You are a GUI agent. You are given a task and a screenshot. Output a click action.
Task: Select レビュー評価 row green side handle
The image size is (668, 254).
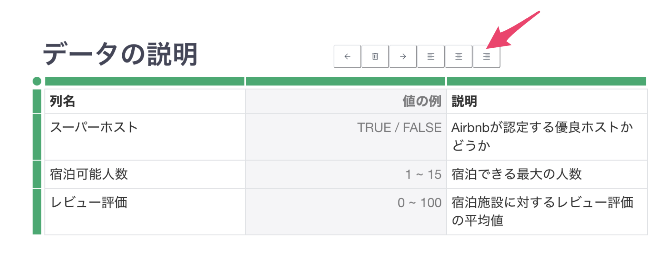pyautogui.click(x=37, y=211)
